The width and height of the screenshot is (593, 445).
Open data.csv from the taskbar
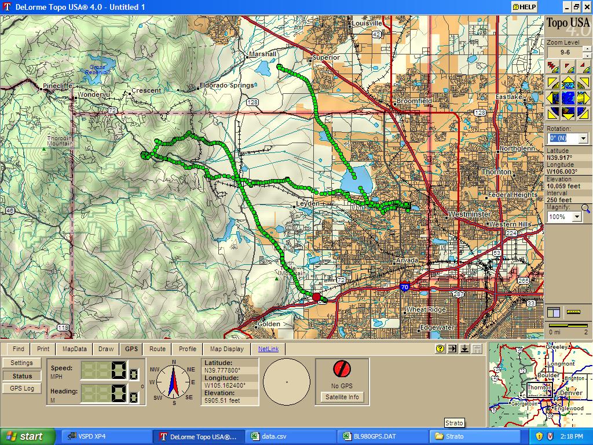[x=290, y=436]
